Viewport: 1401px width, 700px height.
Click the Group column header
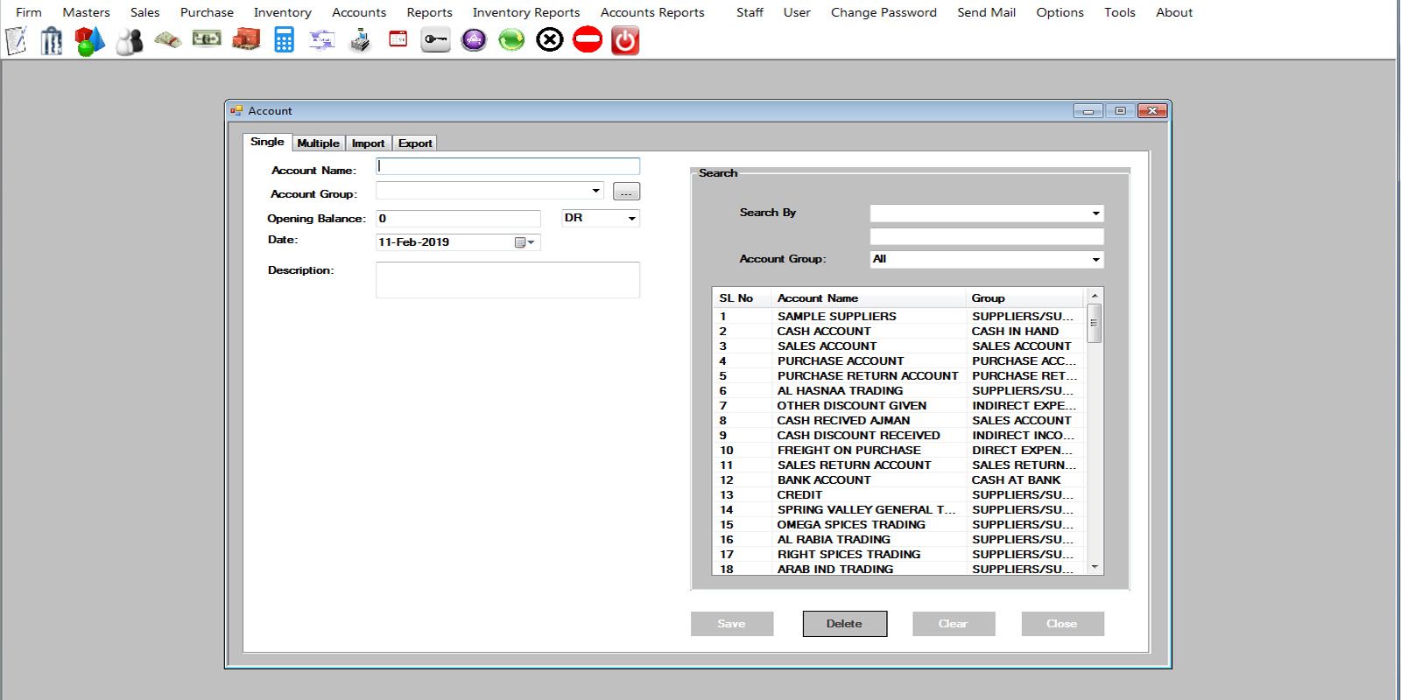1025,298
